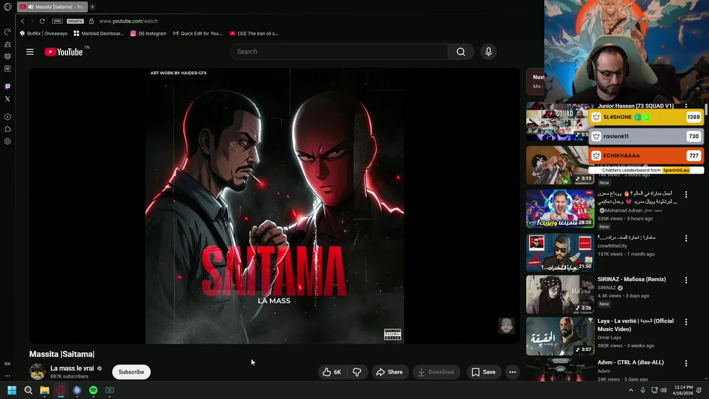Open BotRix Giveaways bookmark
This screenshot has height=399, width=709.
(44, 33)
